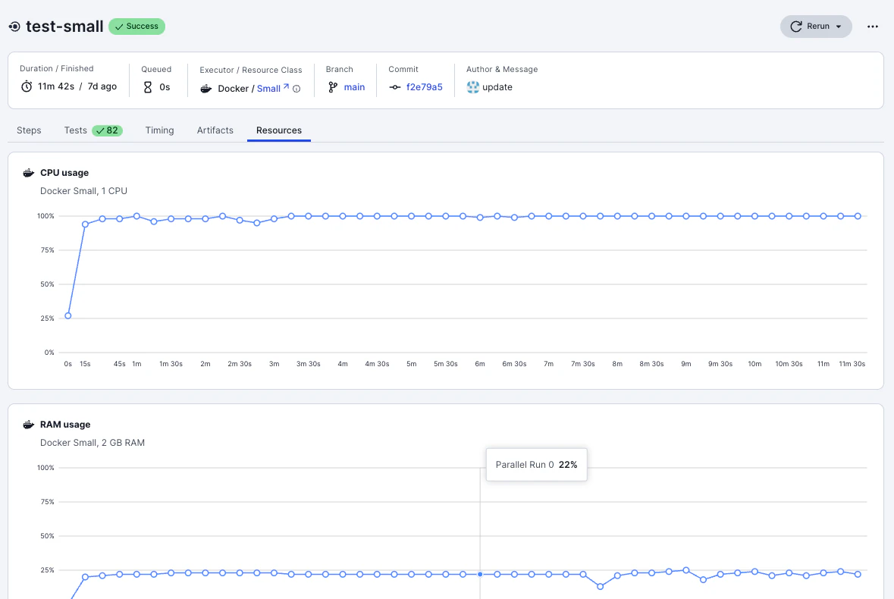Click the CPU chart data point at 6m

pos(480,218)
